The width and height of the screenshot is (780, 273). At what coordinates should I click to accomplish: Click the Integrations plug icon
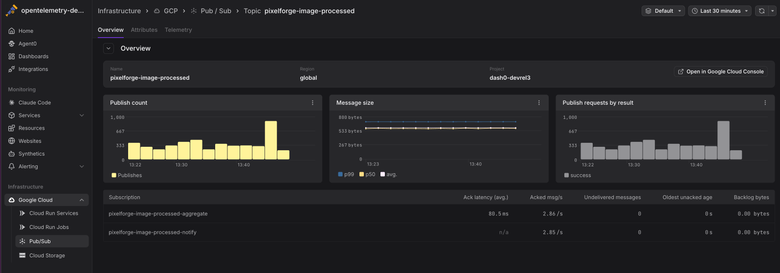[x=12, y=69]
